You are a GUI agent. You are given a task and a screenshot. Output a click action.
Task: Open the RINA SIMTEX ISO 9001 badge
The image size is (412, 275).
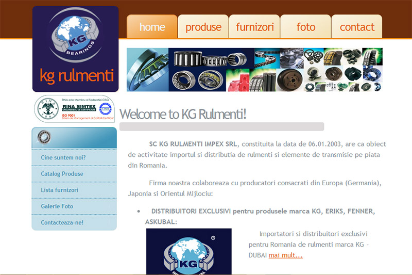[75, 109]
